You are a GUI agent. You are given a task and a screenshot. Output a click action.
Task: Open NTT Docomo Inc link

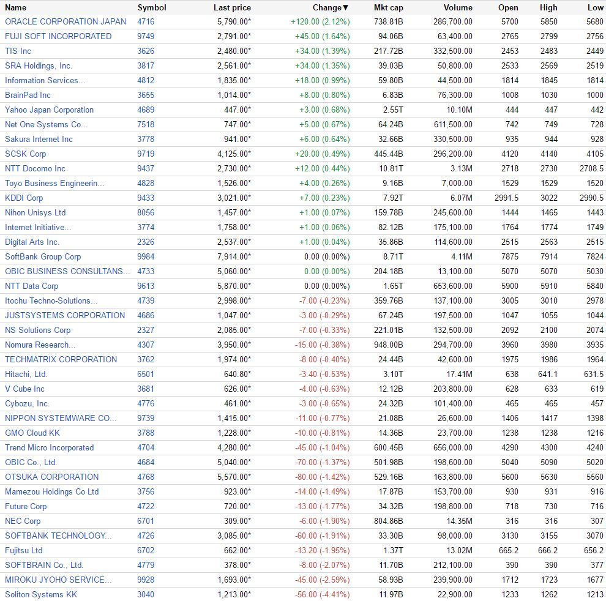(x=35, y=168)
